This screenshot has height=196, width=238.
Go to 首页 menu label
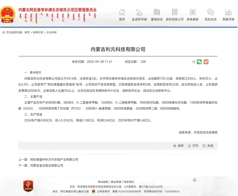coord(122,19)
